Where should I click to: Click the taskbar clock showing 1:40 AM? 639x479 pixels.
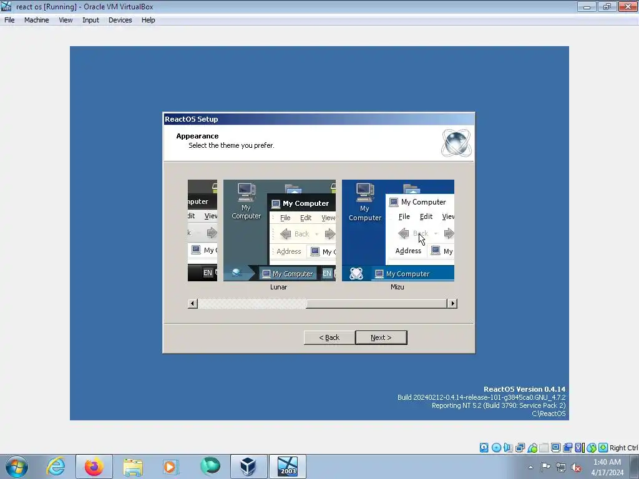click(607, 467)
